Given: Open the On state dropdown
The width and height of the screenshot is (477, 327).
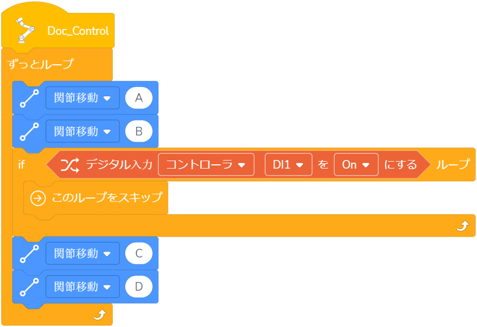Looking at the screenshot, I should point(356,165).
